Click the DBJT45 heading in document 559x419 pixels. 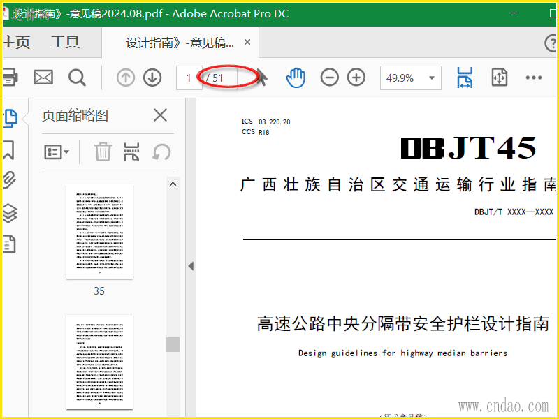[x=468, y=148]
